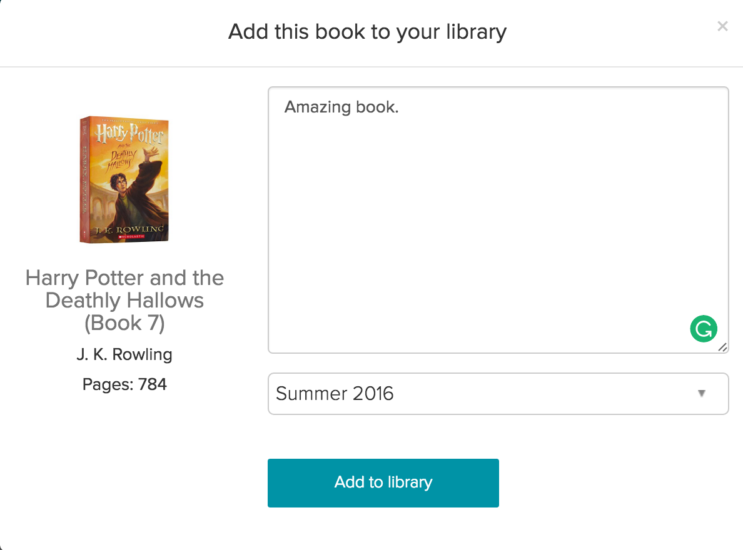Click the Pages: 784 label
Image resolution: width=743 pixels, height=550 pixels.
pyautogui.click(x=124, y=384)
